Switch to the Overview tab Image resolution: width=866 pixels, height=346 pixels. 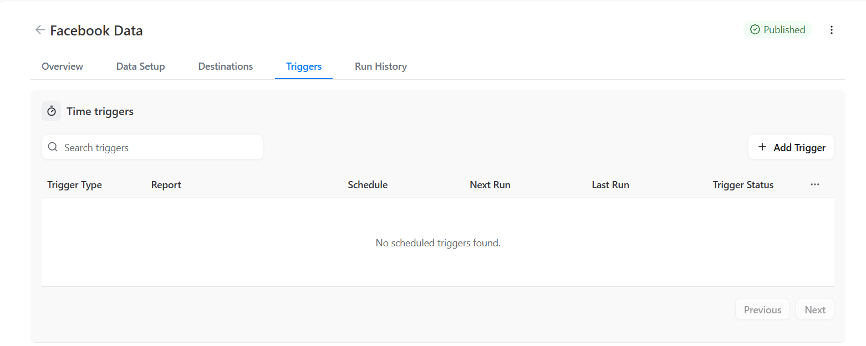(62, 66)
